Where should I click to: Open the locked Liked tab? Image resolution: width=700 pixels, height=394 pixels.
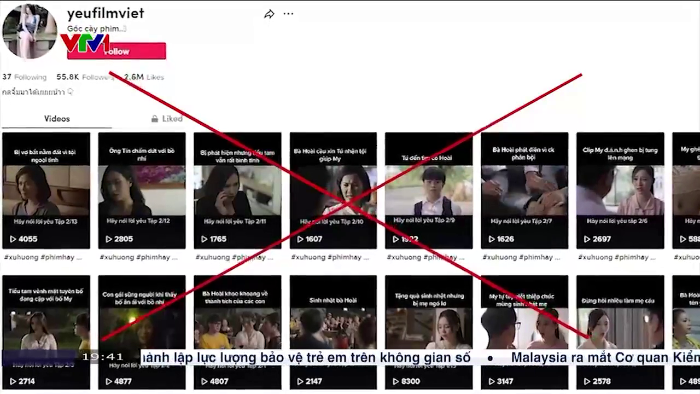pos(167,119)
